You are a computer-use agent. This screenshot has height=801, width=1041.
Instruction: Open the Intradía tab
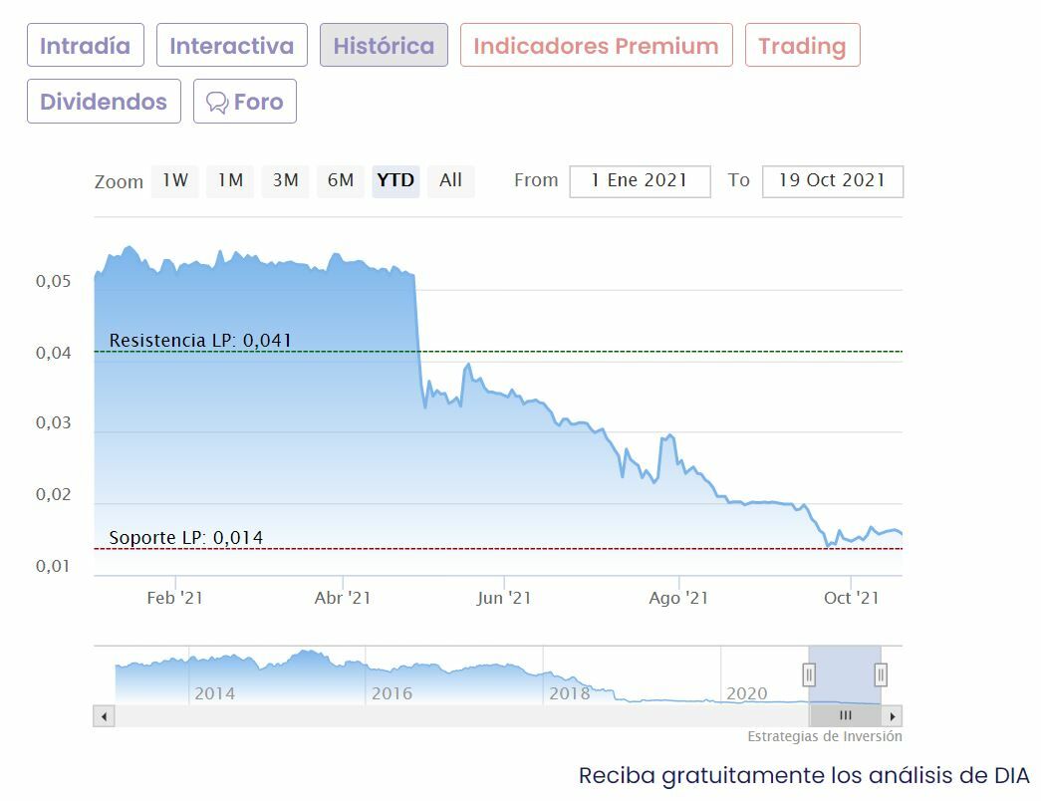(x=86, y=46)
